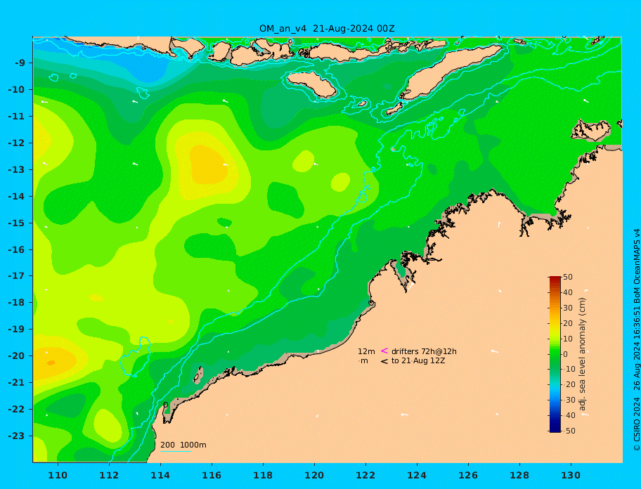The width and height of the screenshot is (641, 489).
Task: Click the latitude label -13
Action: tap(17, 169)
